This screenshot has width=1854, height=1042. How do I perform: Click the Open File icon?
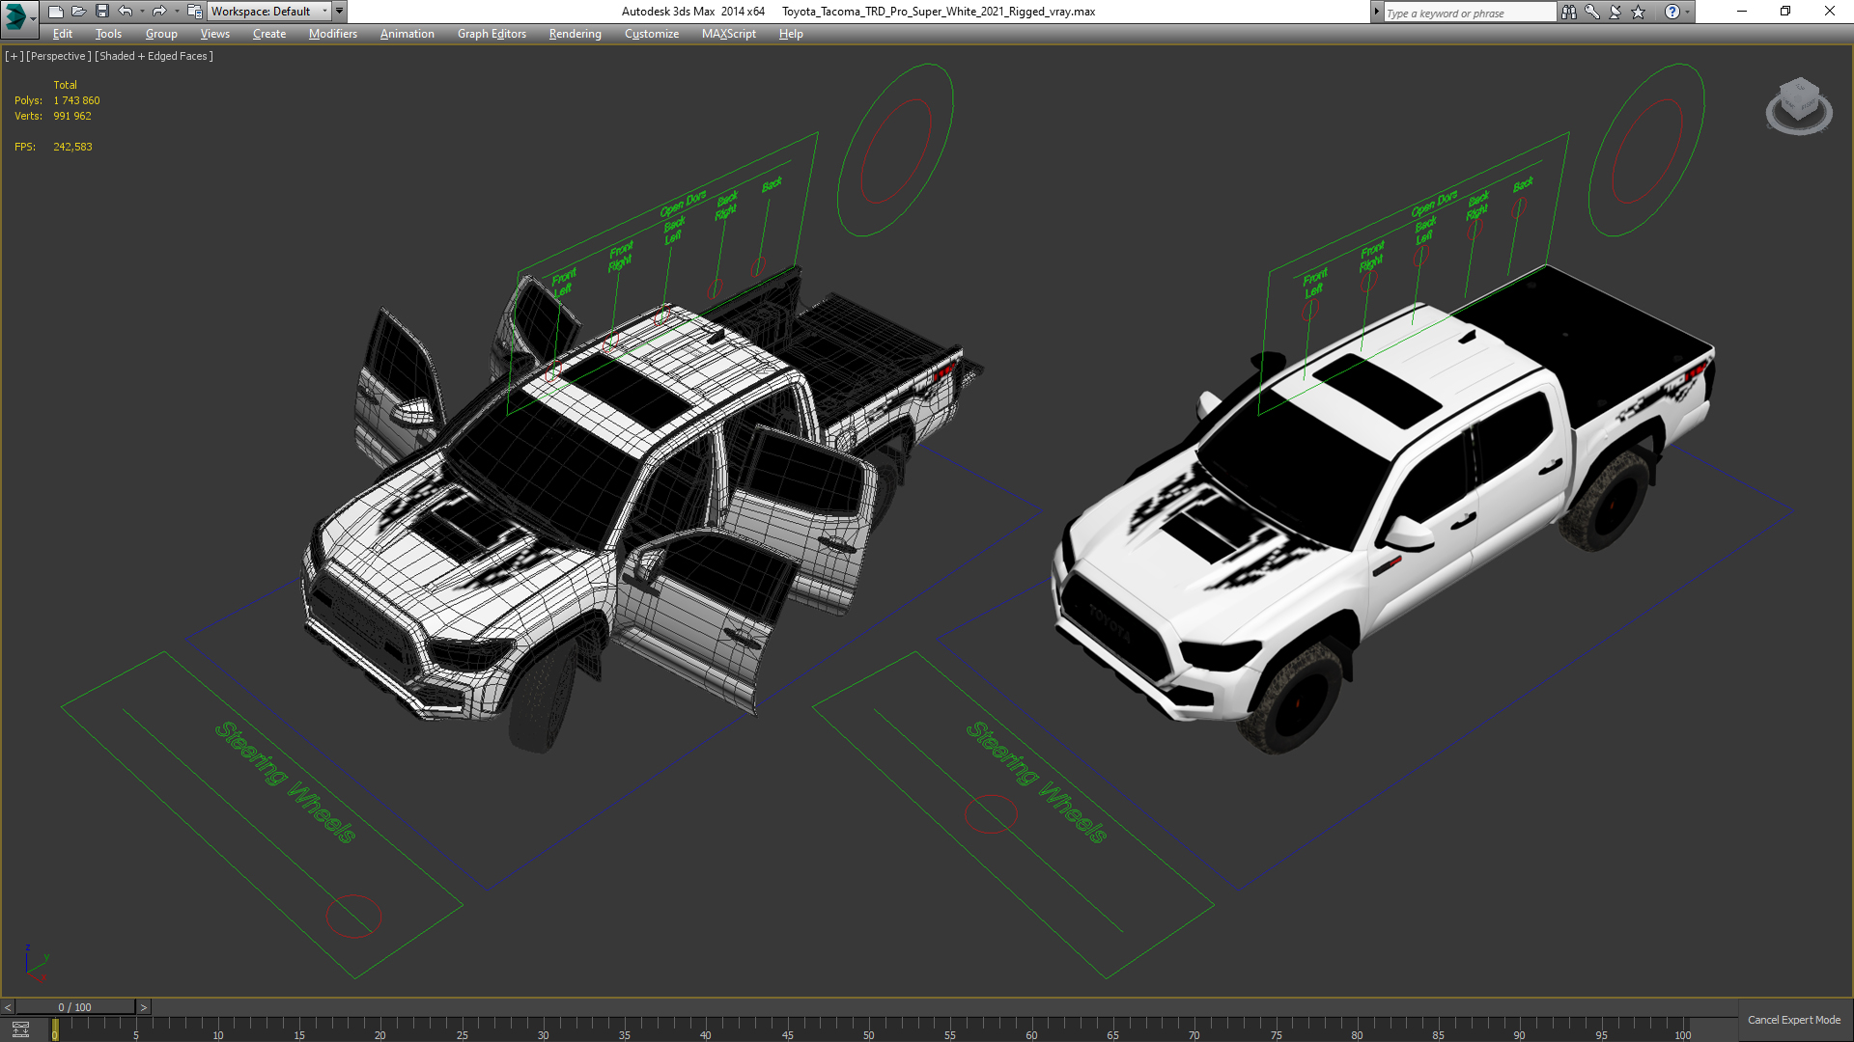click(78, 12)
